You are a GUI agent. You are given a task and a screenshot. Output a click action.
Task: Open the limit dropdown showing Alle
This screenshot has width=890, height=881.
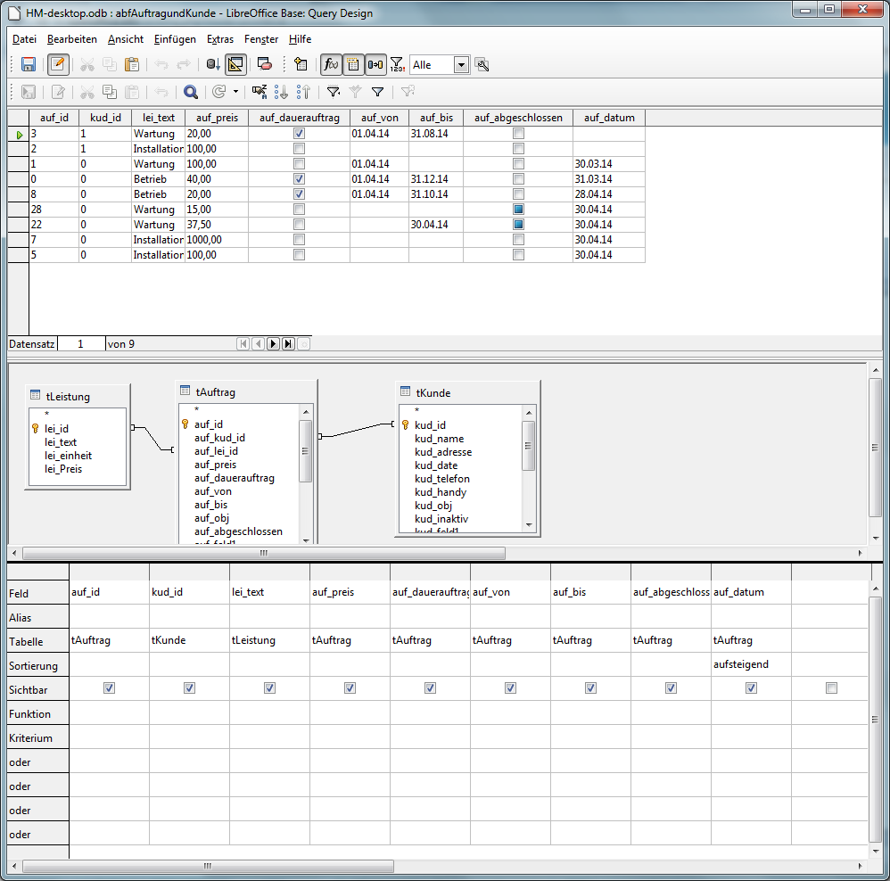pos(461,65)
